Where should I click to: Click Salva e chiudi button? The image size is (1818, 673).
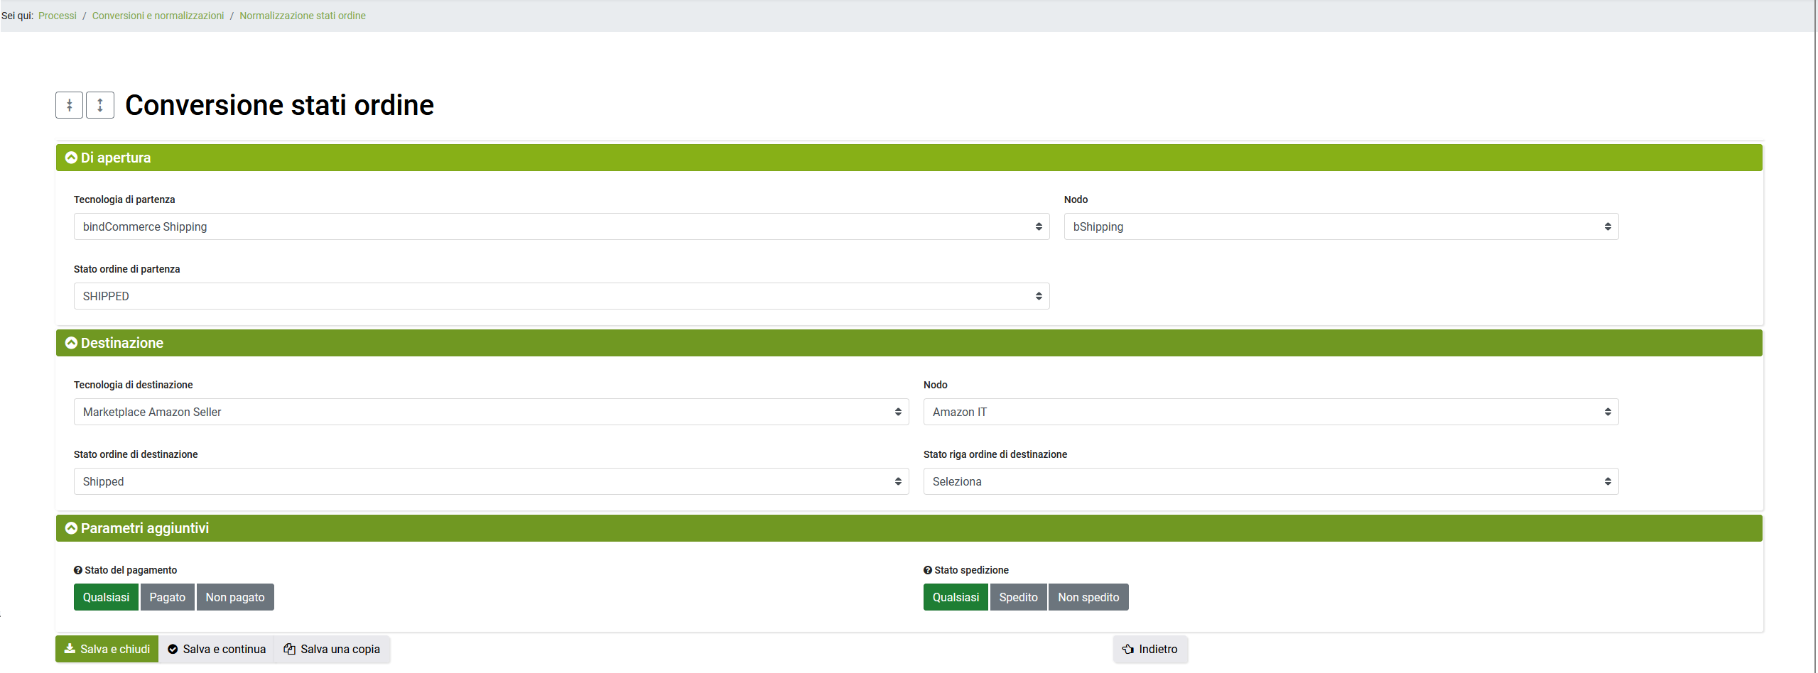[x=107, y=649]
